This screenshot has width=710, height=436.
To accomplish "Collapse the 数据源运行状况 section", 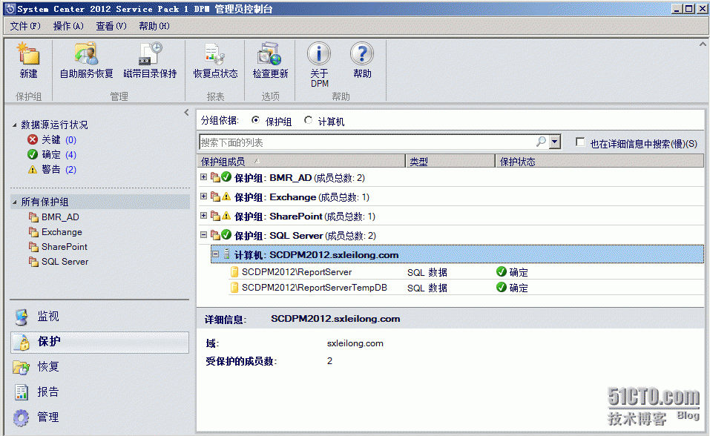I will [x=15, y=125].
